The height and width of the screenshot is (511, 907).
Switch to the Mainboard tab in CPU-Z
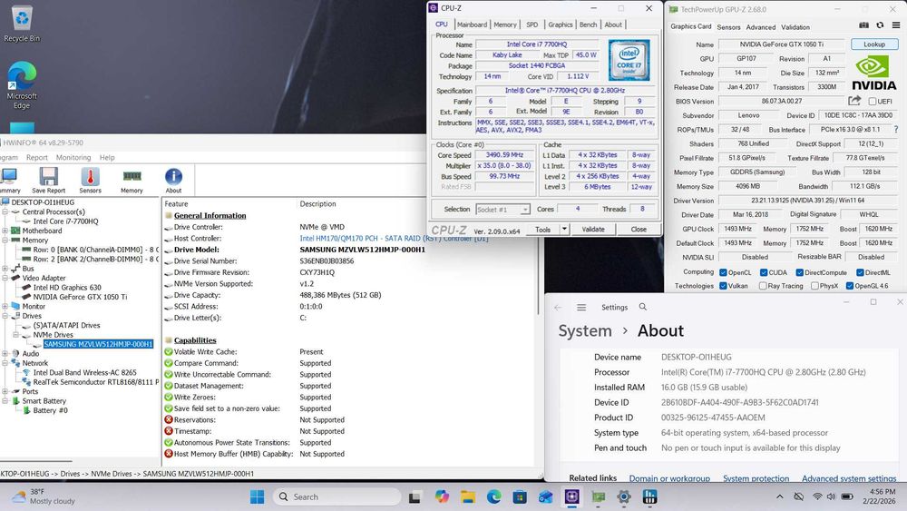[472, 25]
